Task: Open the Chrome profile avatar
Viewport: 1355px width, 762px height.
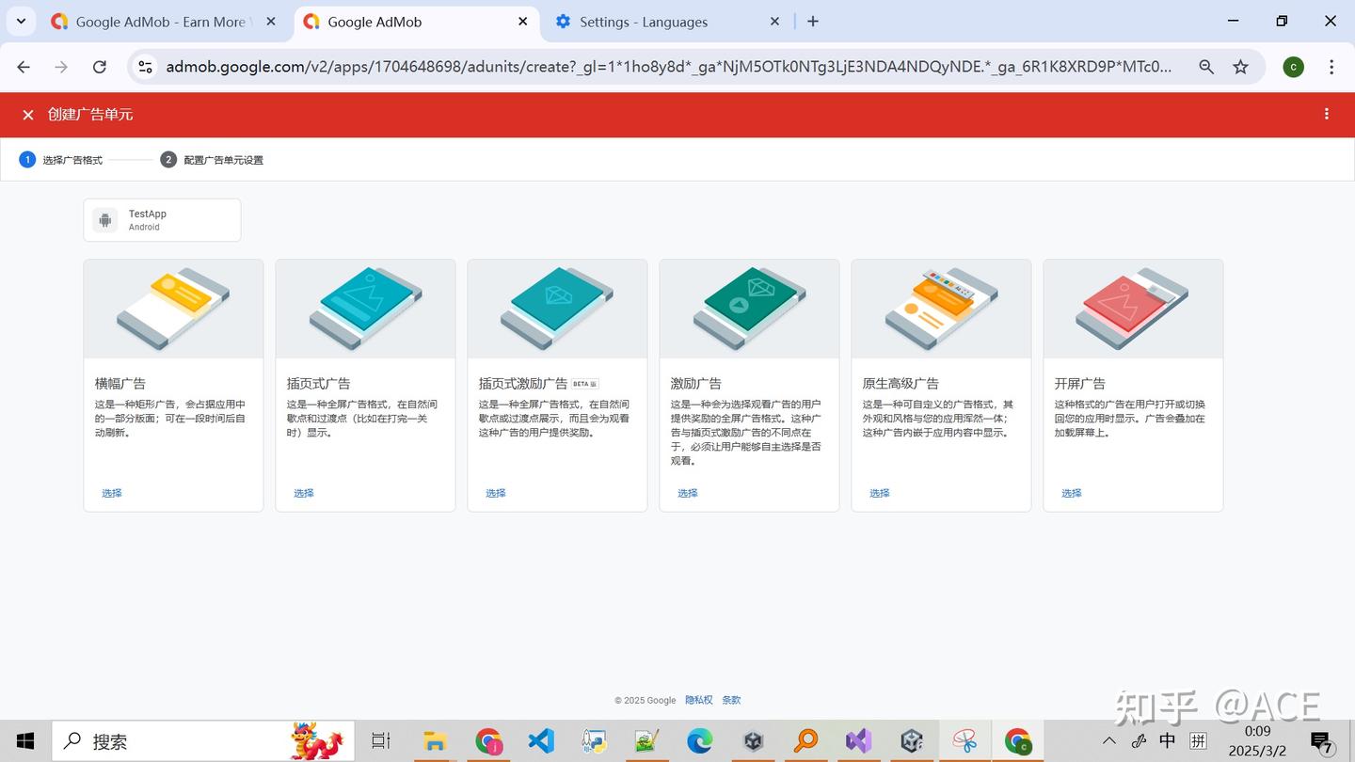Action: (x=1294, y=67)
